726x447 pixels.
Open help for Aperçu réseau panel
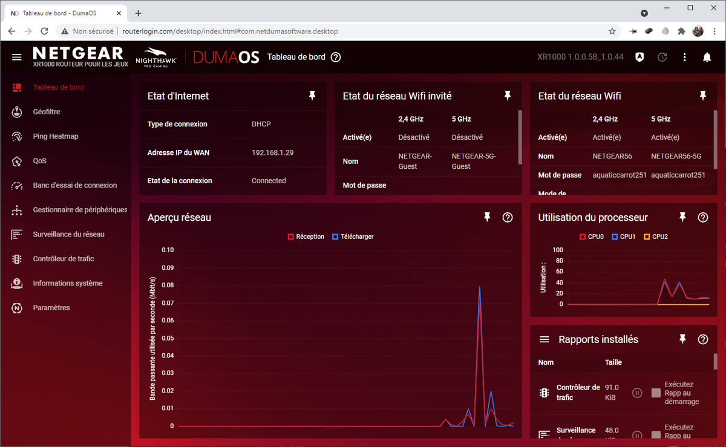508,217
